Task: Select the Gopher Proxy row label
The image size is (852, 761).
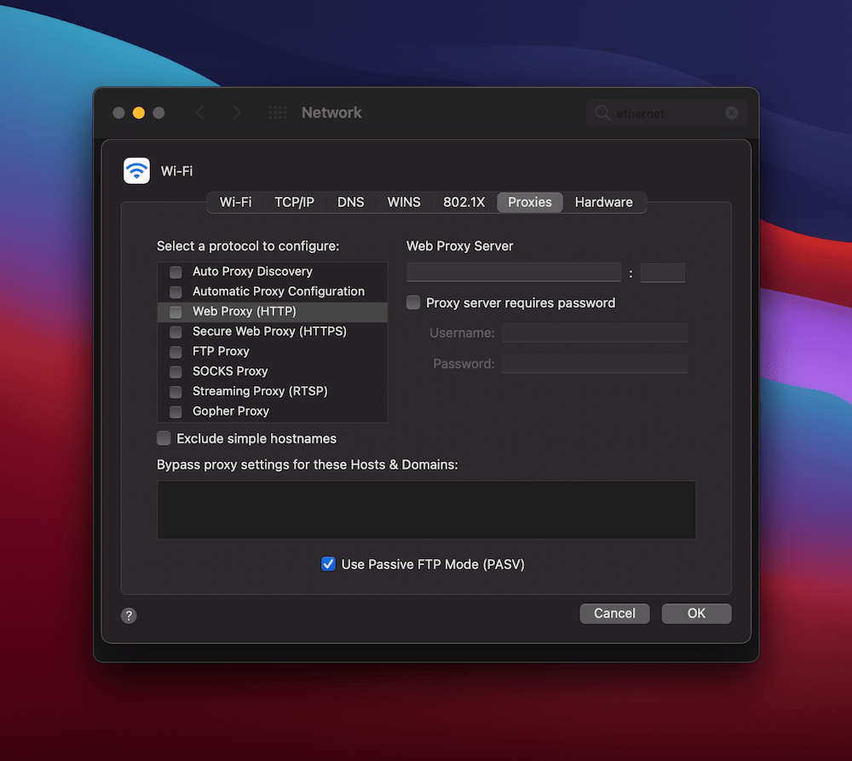Action: tap(231, 411)
